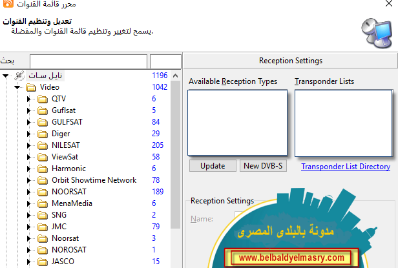This screenshot has height=268, width=398.
Task: Click the MenaMedia folder icon
Action: click(43, 203)
